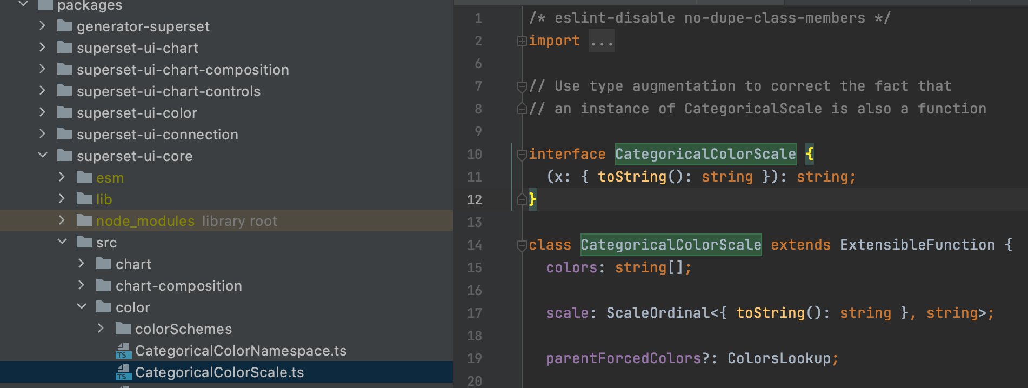This screenshot has height=388, width=1028.
Task: Click the chart-composition folder icon
Action: pyautogui.click(x=104, y=285)
